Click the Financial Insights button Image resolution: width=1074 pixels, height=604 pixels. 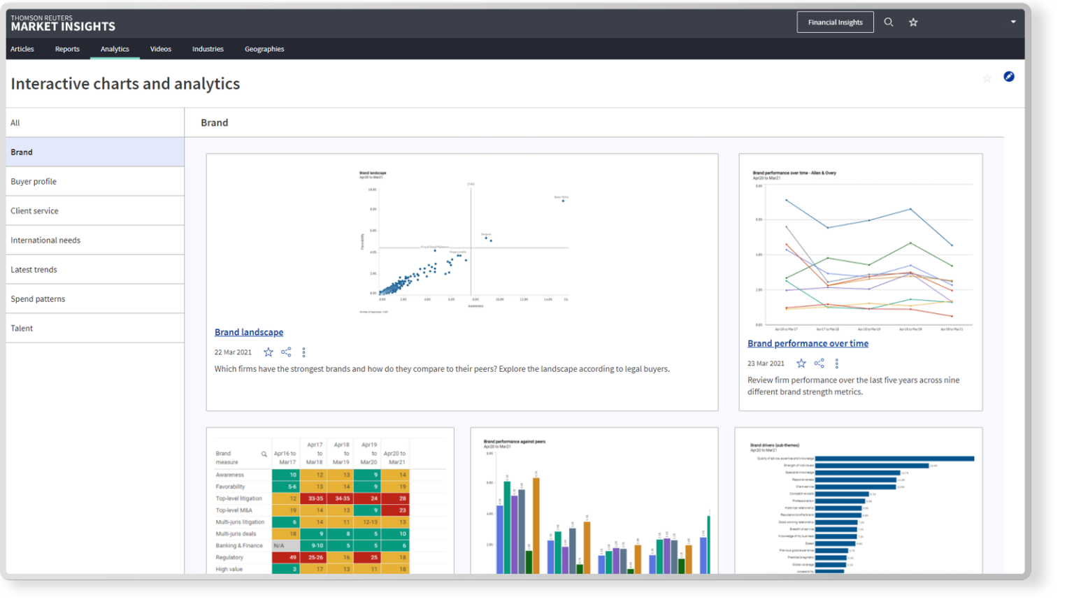click(835, 22)
